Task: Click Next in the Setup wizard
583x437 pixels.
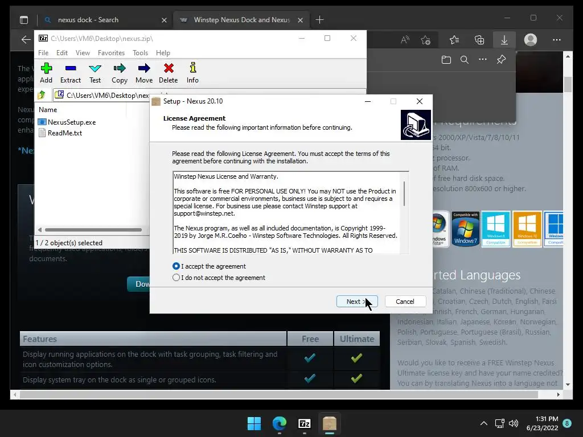Action: 357,302
